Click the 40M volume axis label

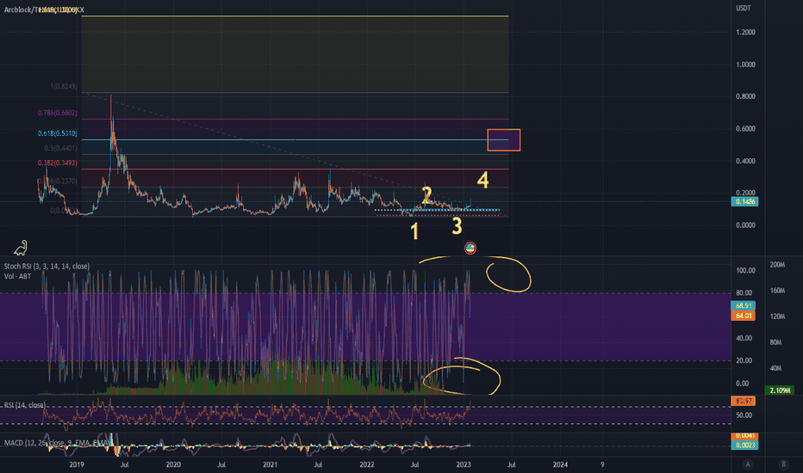[775, 368]
